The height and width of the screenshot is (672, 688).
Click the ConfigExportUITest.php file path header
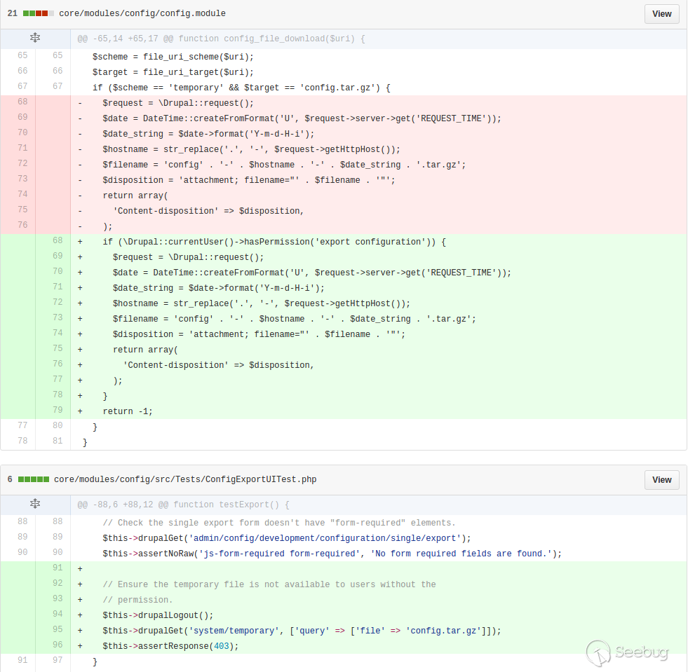coord(184,480)
